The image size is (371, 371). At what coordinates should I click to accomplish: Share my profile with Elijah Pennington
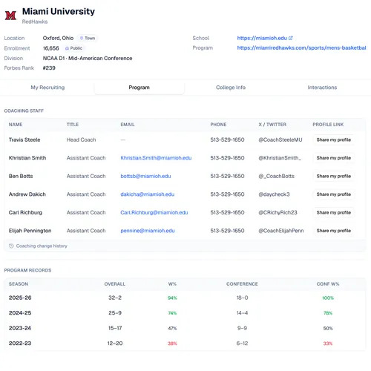[334, 231]
